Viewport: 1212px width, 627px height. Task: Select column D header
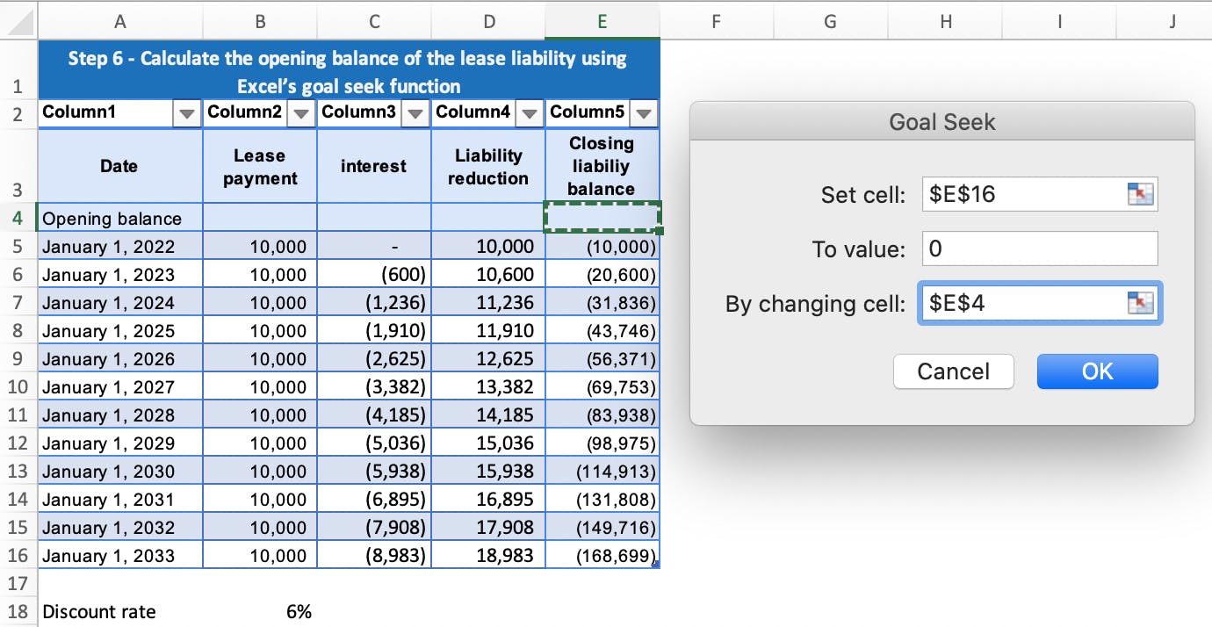pos(488,22)
